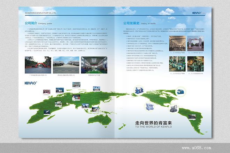
Task: Click the stadium aerial photo above Indonesia
Action: [95, 110]
